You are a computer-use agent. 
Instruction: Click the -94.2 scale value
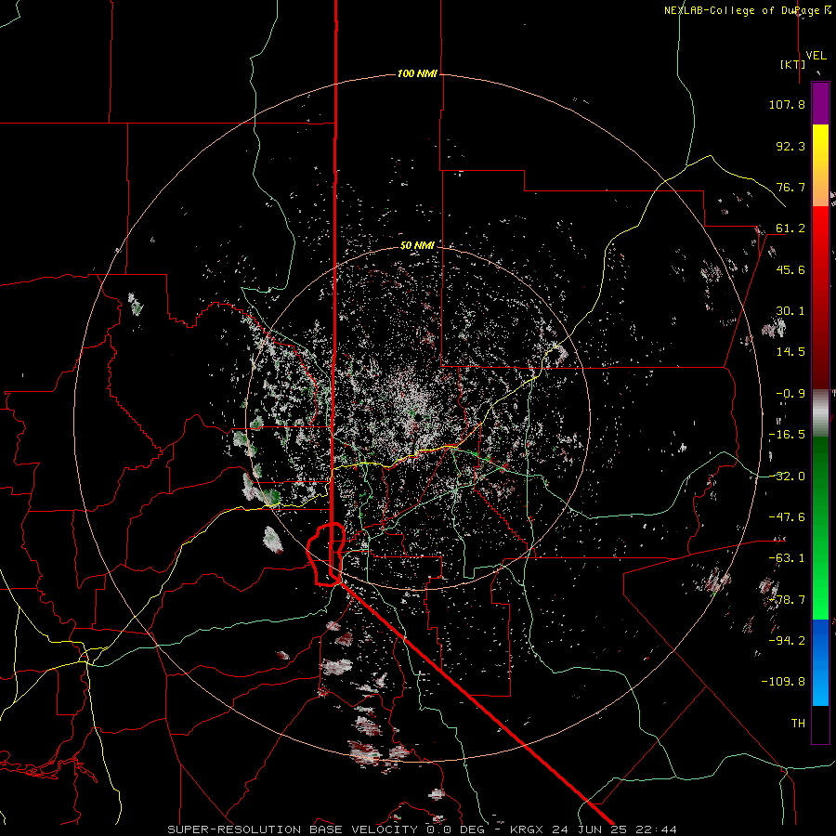coord(787,640)
